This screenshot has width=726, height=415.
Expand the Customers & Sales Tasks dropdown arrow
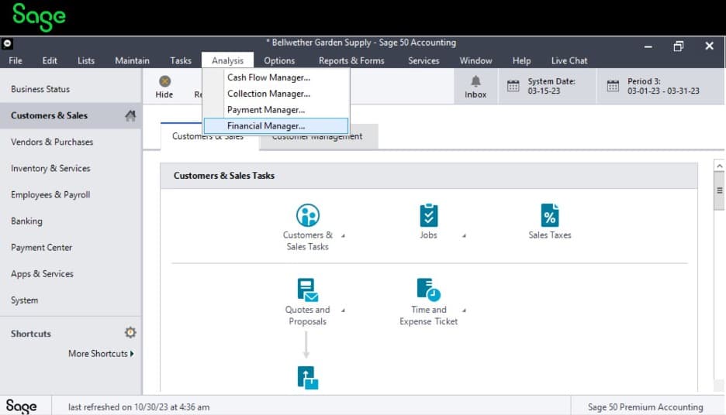pyautogui.click(x=343, y=235)
